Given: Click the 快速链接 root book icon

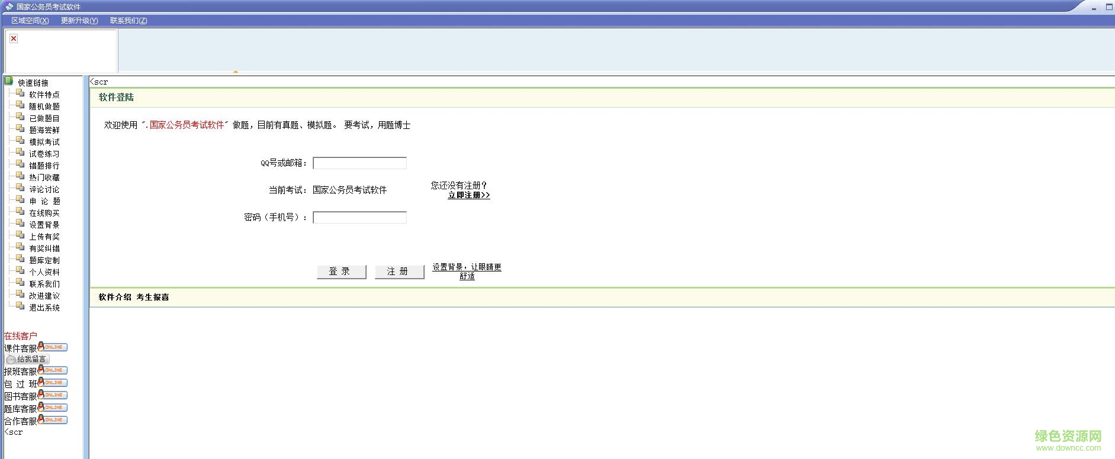Looking at the screenshot, I should coord(9,81).
